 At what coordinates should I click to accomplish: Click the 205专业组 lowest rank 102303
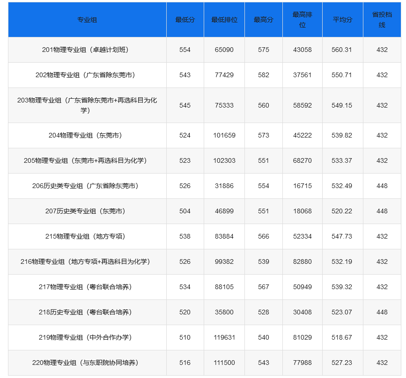(225, 160)
